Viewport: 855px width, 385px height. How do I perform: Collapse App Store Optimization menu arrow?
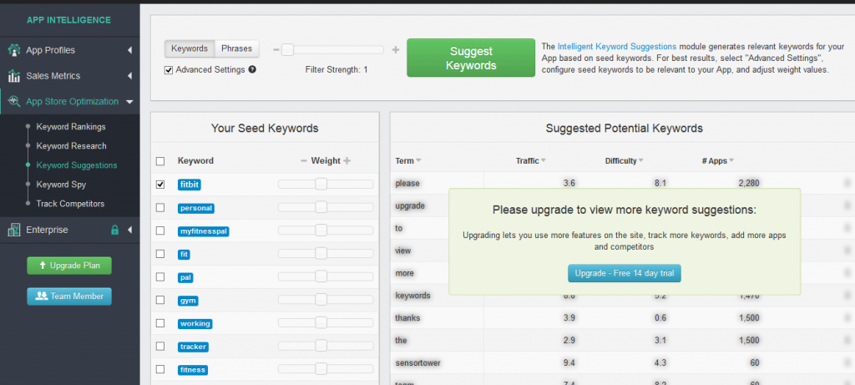click(x=129, y=101)
